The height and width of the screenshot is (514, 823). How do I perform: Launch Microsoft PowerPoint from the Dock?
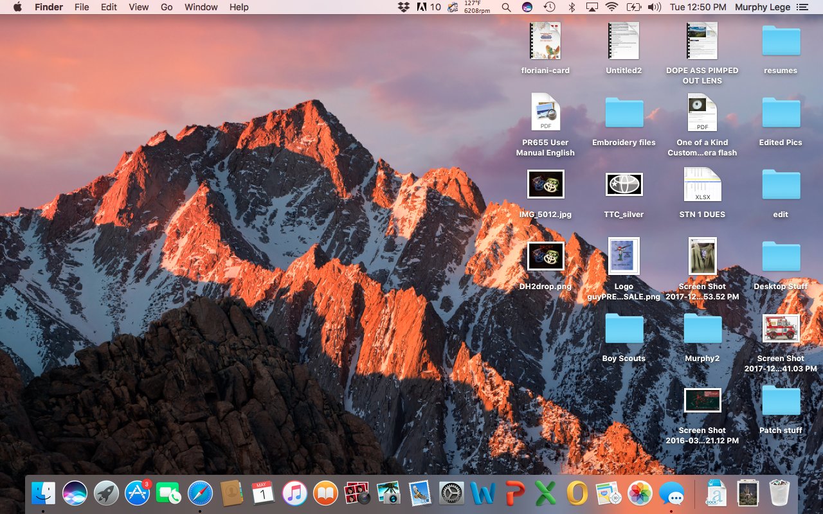[x=514, y=493]
